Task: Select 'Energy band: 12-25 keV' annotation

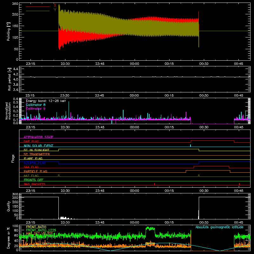Action: [x=46, y=101]
